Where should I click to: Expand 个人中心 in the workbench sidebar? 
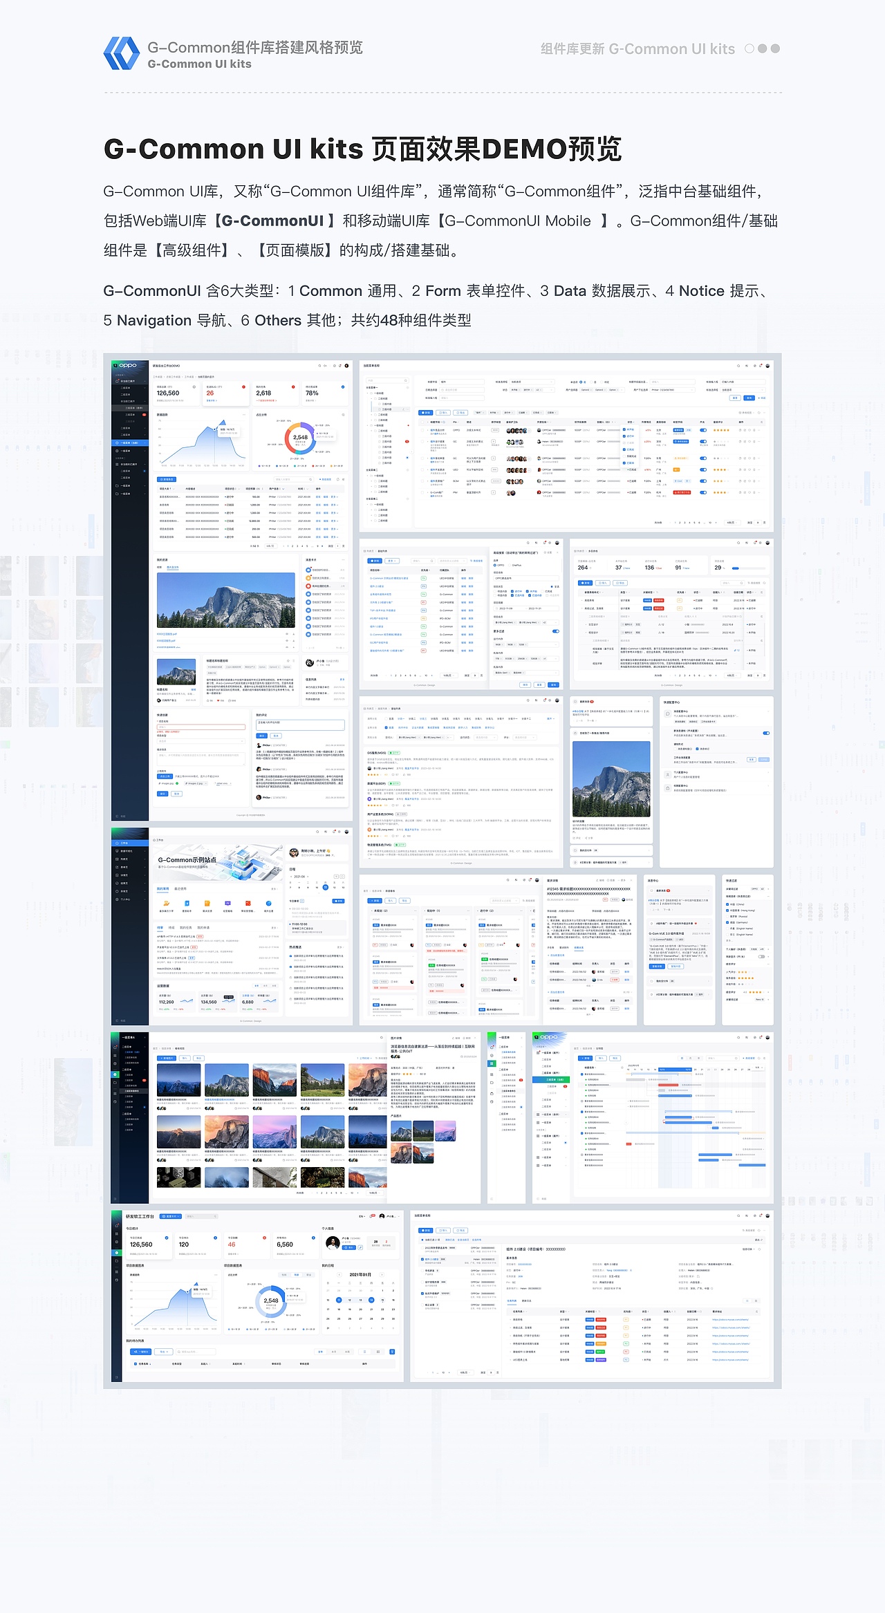point(130,899)
